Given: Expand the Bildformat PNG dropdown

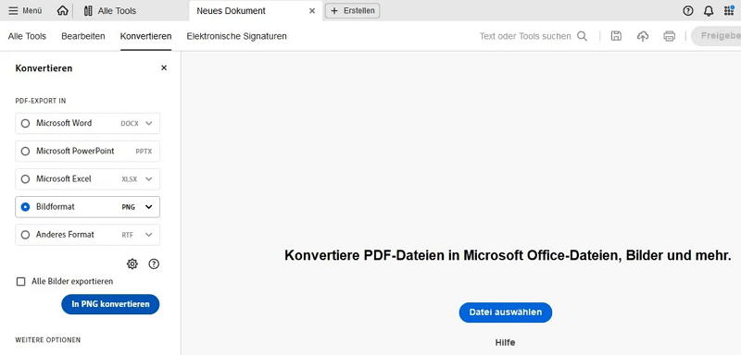Looking at the screenshot, I should 149,207.
